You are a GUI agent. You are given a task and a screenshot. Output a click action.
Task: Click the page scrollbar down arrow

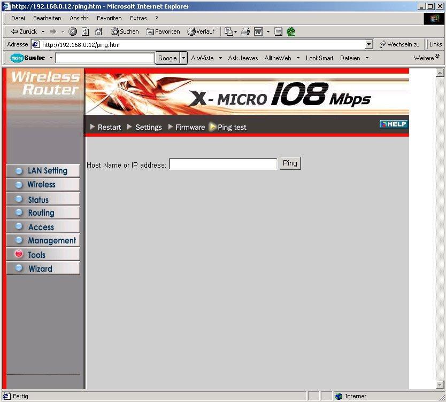pos(440,385)
